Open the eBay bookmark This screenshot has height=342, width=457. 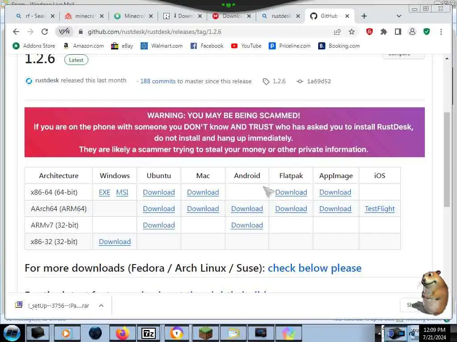pyautogui.click(x=122, y=46)
